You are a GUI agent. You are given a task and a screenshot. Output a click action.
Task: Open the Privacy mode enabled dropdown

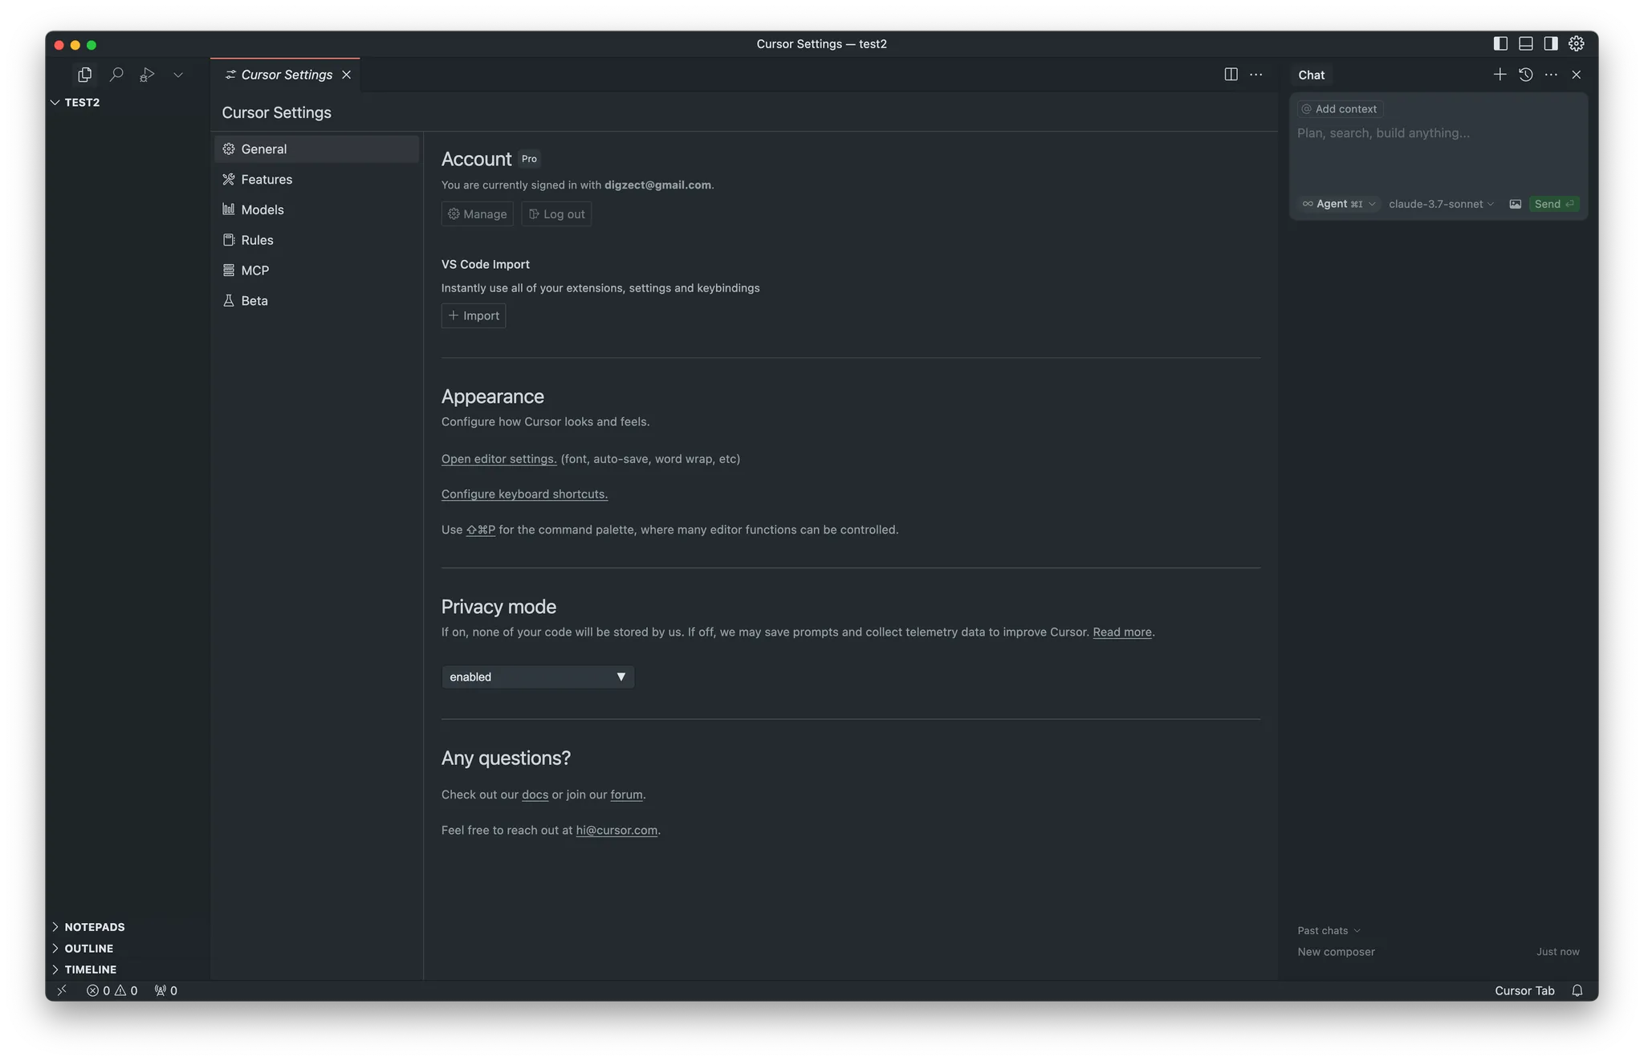pos(538,677)
